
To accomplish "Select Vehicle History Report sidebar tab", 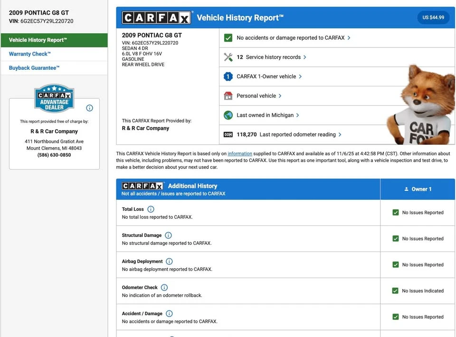I will pyautogui.click(x=54, y=40).
